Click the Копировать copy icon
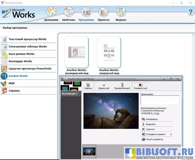 (x=144, y=119)
